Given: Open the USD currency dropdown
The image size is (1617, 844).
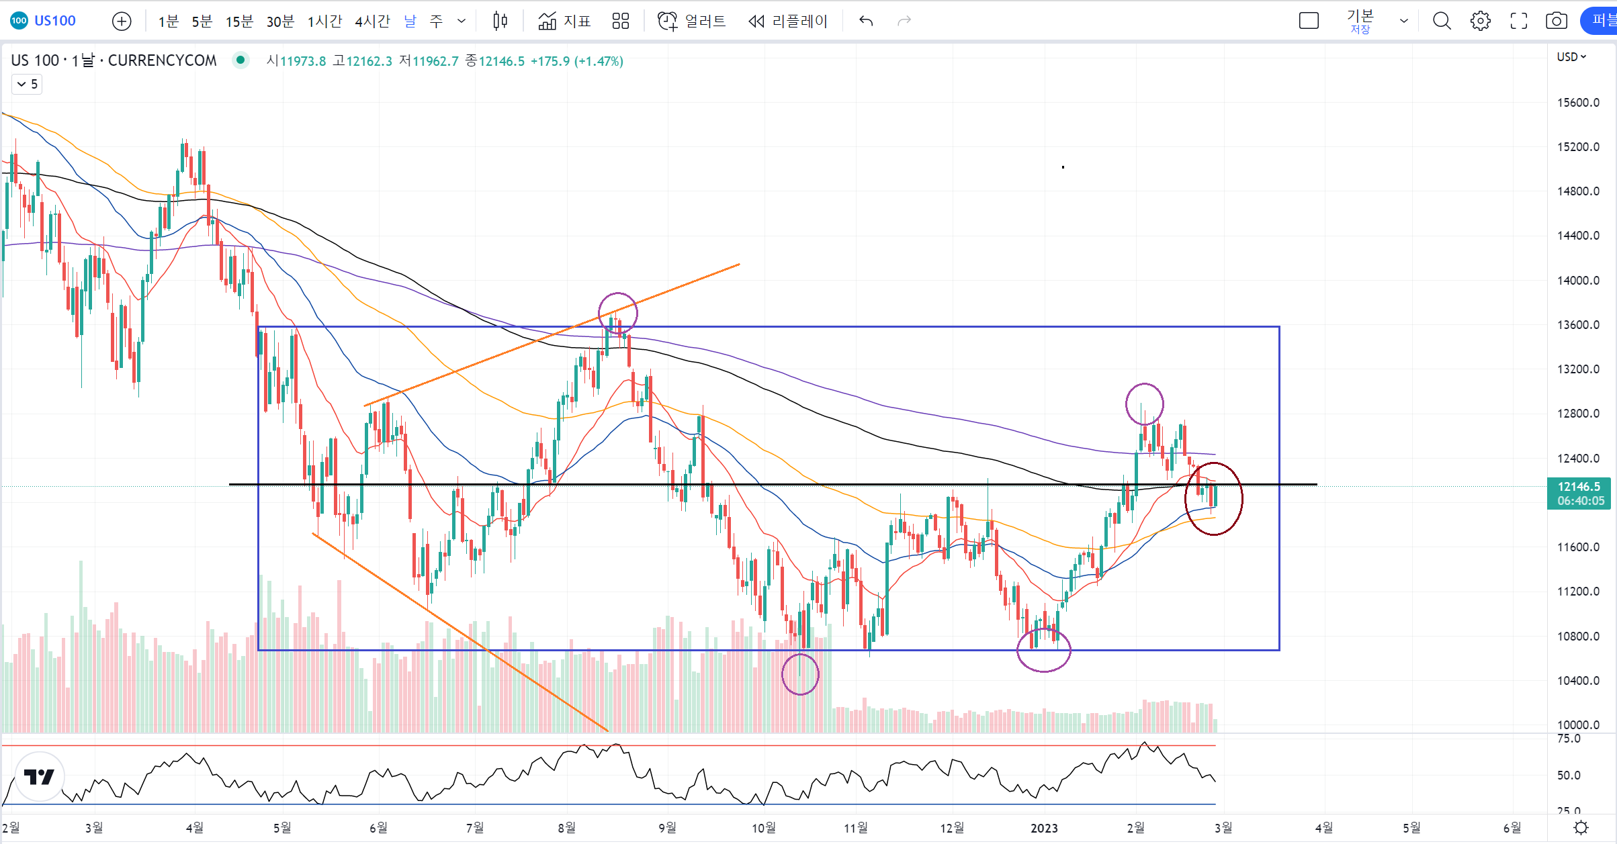Looking at the screenshot, I should (1571, 57).
